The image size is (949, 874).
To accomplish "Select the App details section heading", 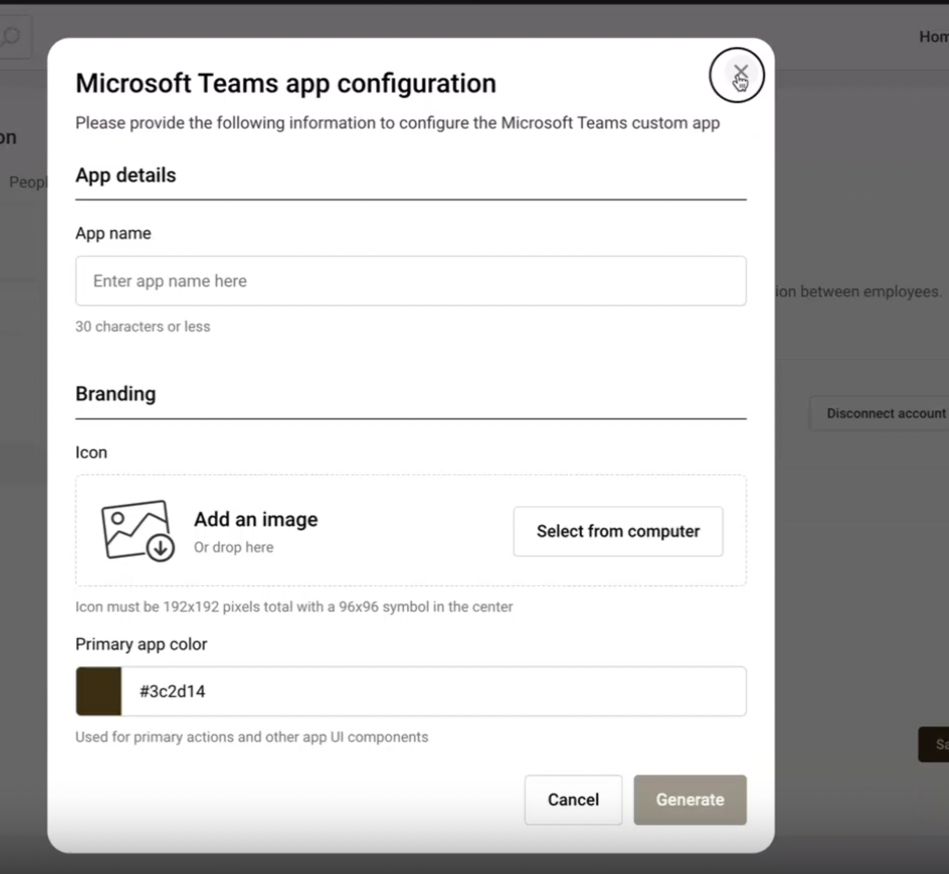I will point(126,175).
